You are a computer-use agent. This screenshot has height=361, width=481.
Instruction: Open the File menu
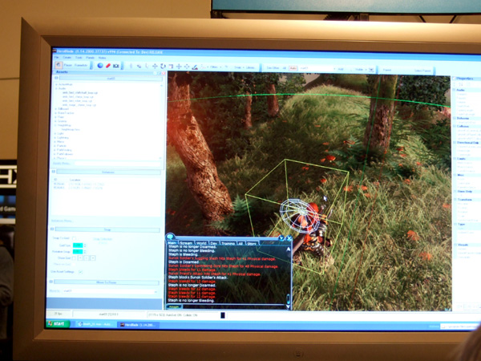[56, 57]
